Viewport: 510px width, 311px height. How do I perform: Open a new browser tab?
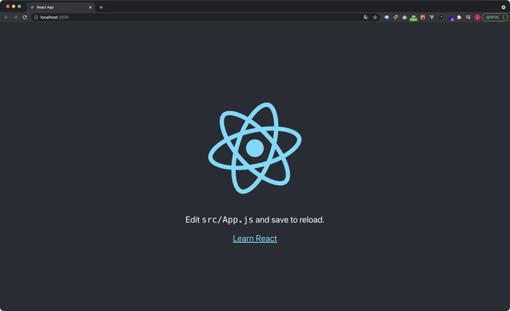tap(101, 7)
